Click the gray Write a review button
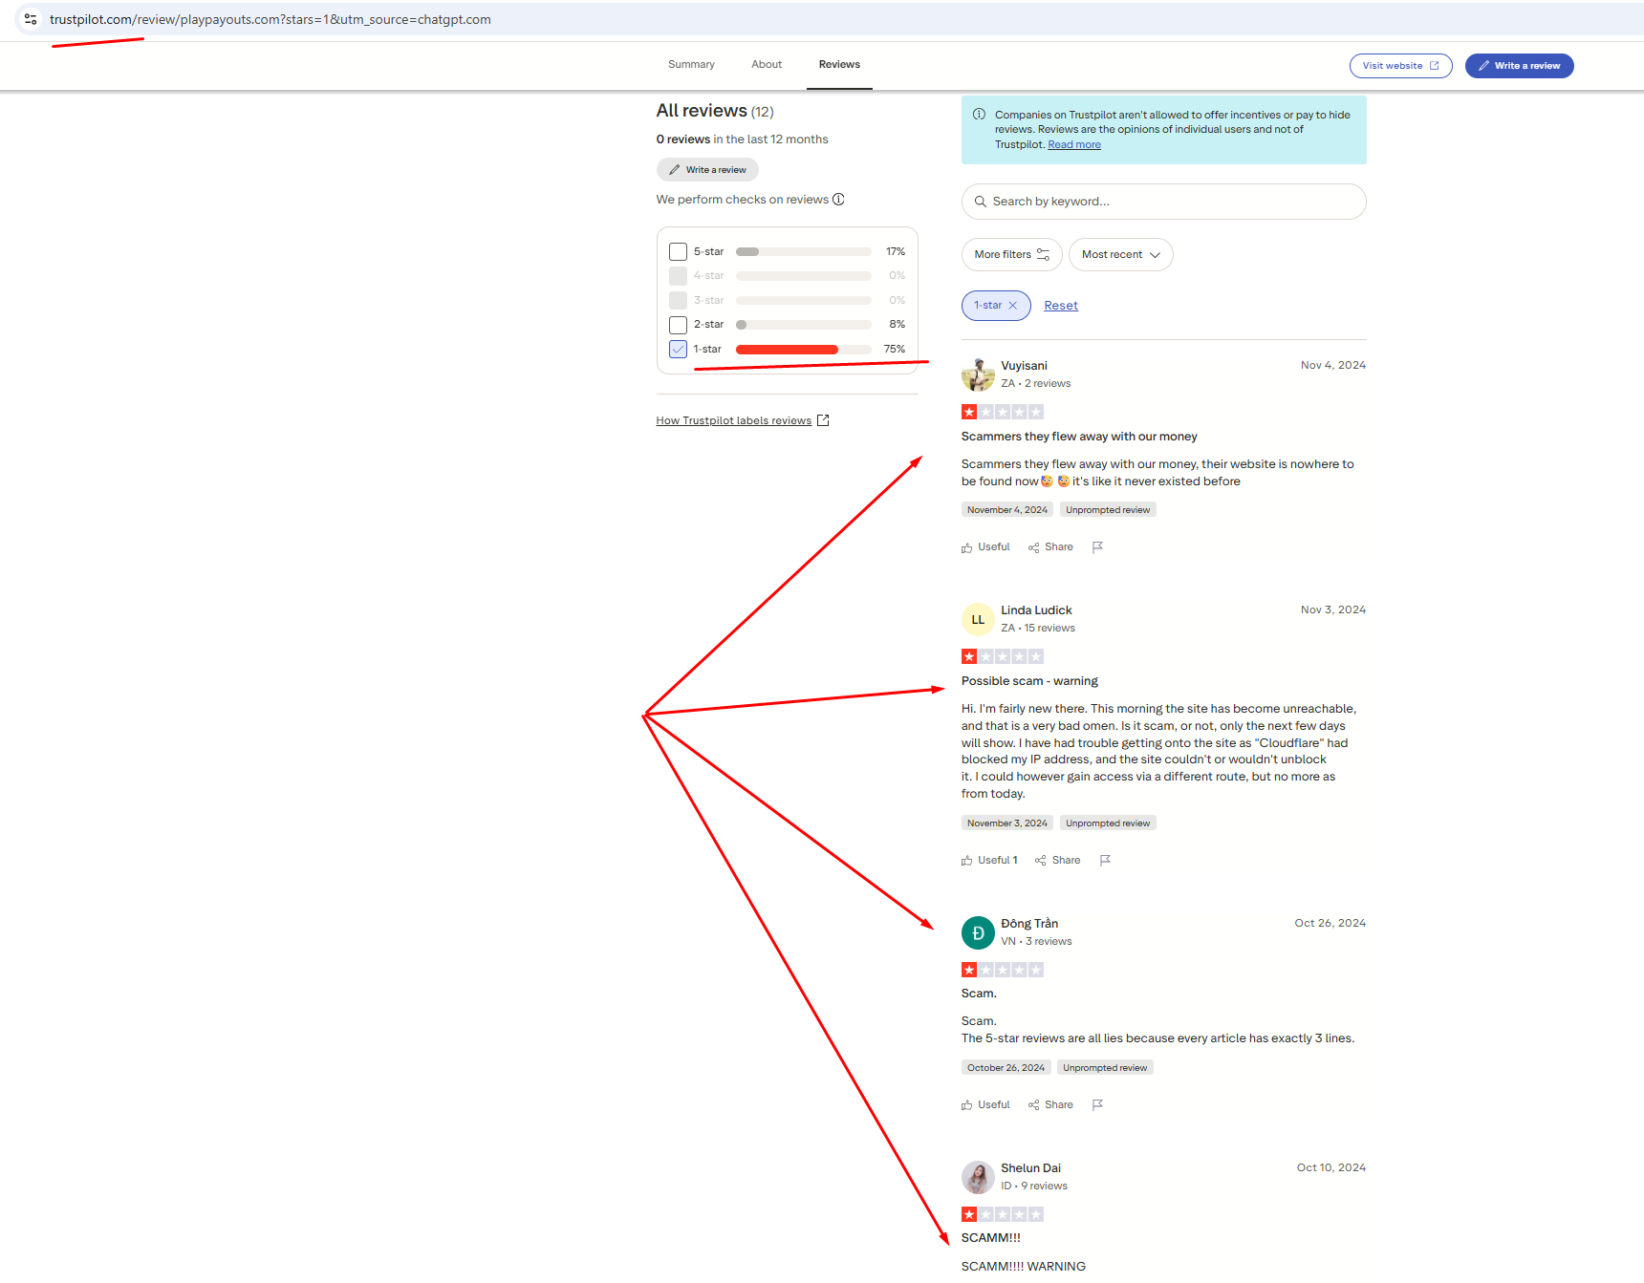Viewport: 1644px width, 1283px height. click(x=707, y=170)
